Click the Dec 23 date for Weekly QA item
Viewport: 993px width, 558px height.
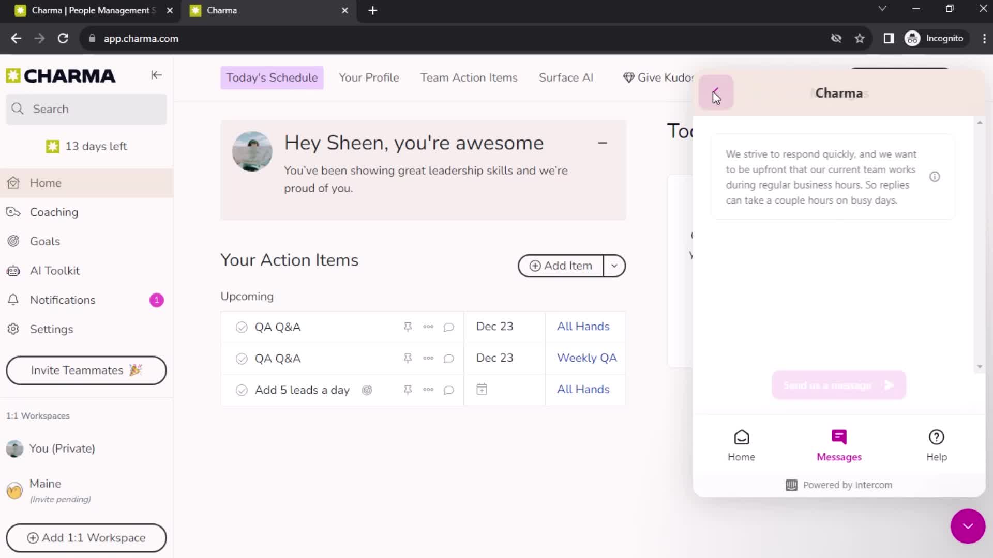pyautogui.click(x=494, y=358)
